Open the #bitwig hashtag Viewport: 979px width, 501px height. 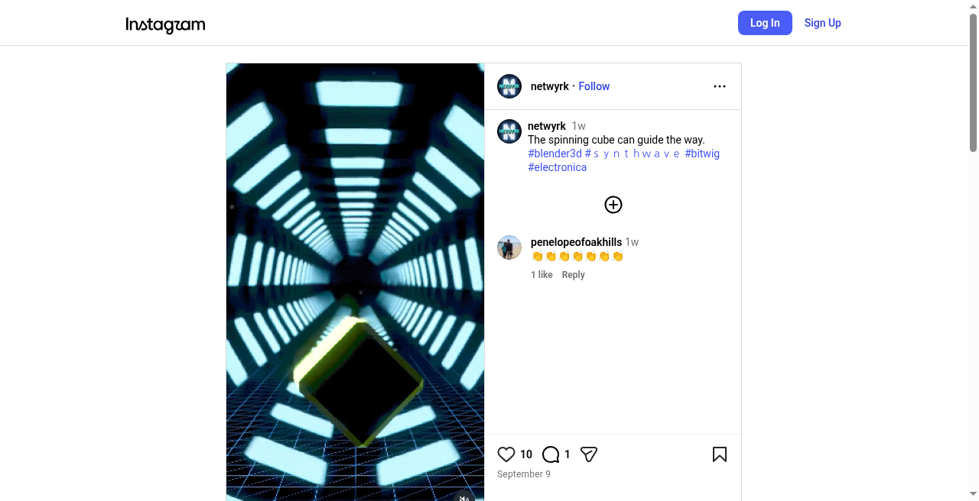[x=702, y=154]
